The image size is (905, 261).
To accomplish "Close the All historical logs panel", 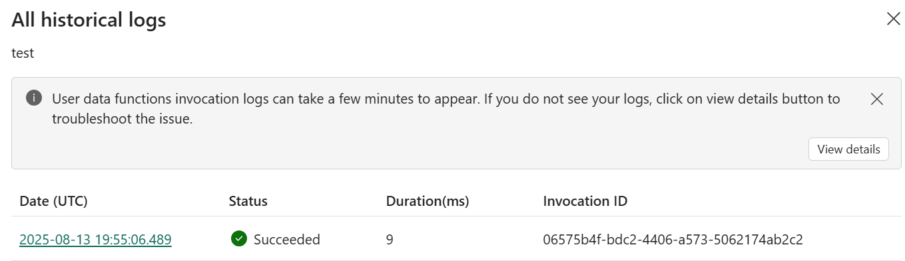I will (893, 19).
